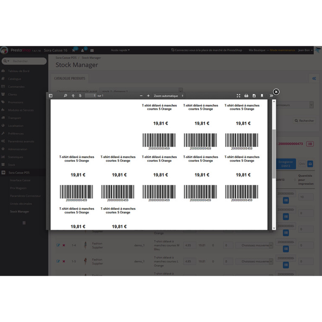Image resolution: width=322 pixels, height=322 pixels.
Task: Open the Zoom automatique dropdown
Action: [x=168, y=96]
